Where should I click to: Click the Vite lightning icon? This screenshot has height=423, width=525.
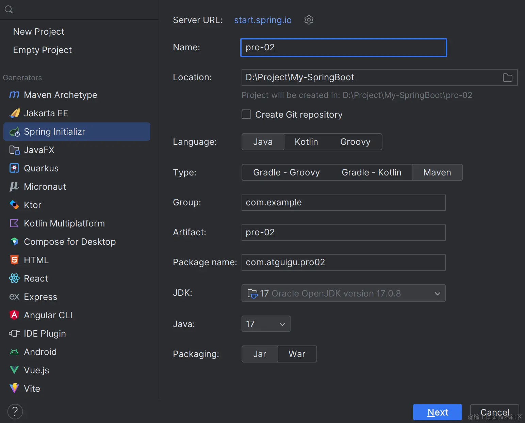(x=14, y=388)
